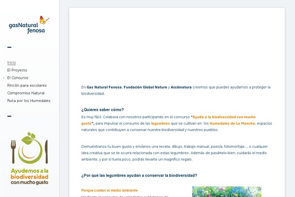Viewport: 295px width, 197px height.
Task: Open Rincón para escolares page
Action: click(x=27, y=85)
